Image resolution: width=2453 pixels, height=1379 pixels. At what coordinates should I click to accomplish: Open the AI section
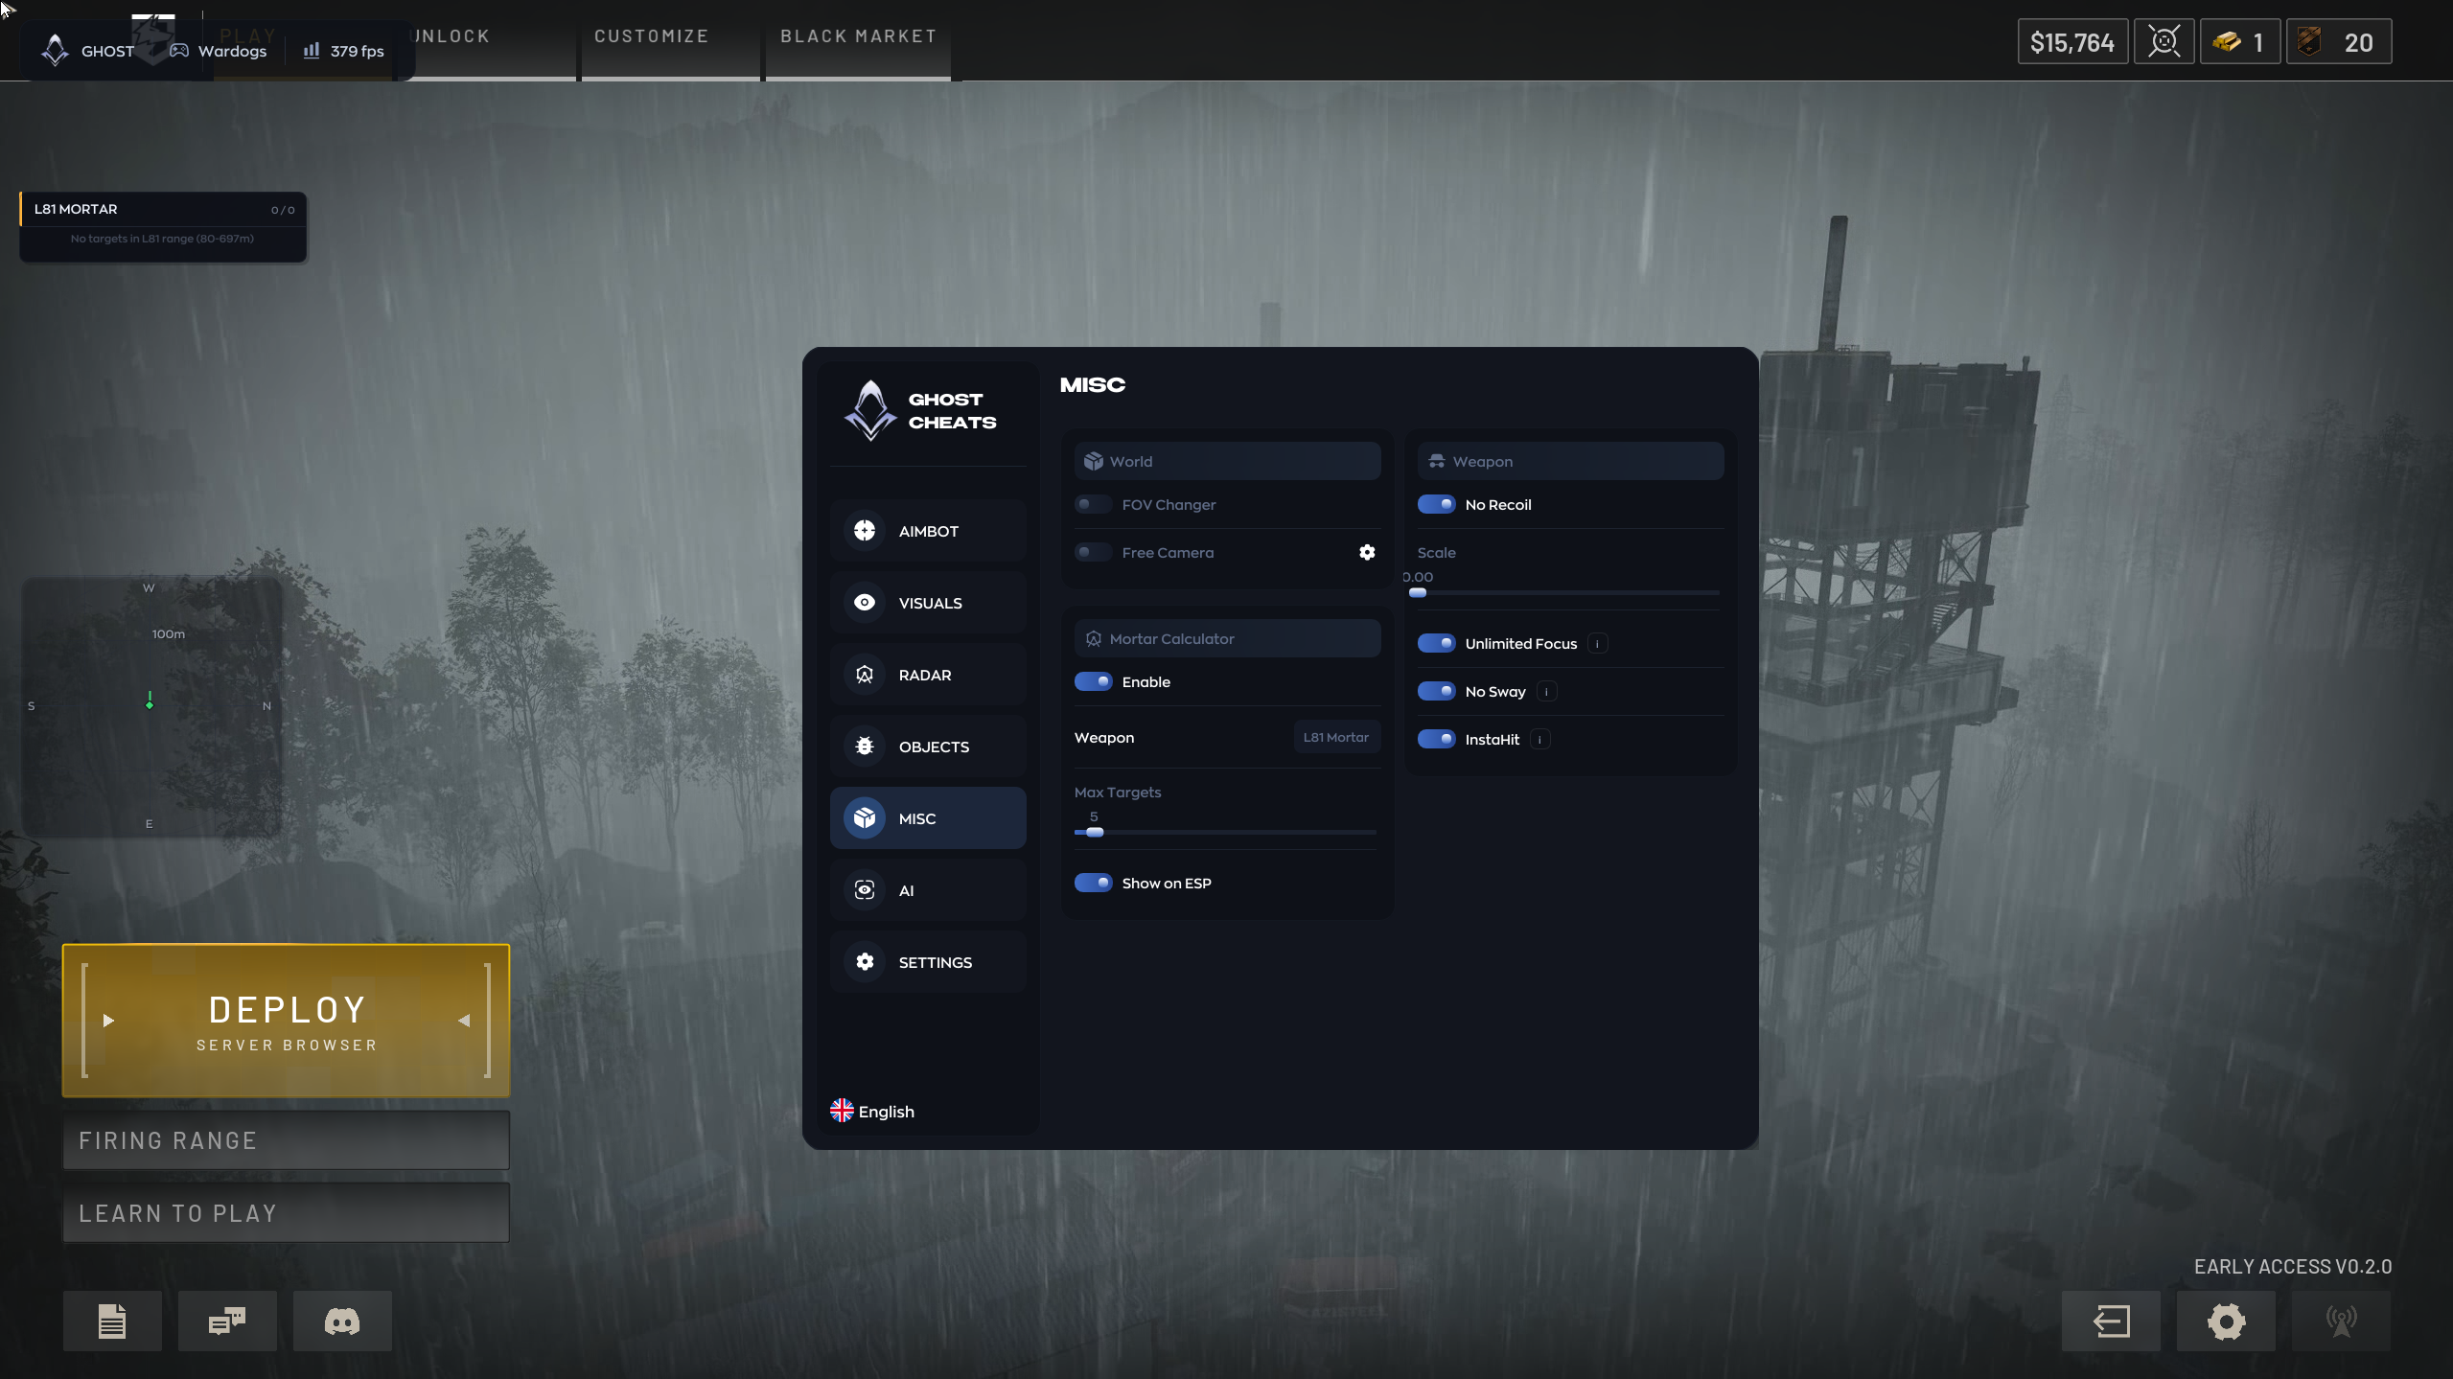(x=928, y=889)
